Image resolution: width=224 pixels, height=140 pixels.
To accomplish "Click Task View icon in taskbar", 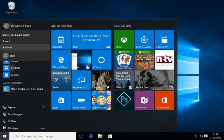I will (81, 136).
